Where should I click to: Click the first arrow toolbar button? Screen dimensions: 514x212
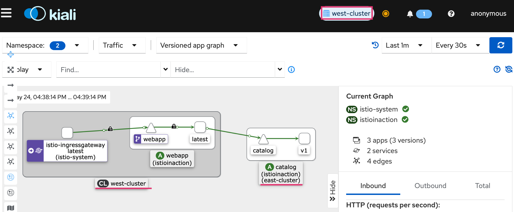tap(10, 85)
